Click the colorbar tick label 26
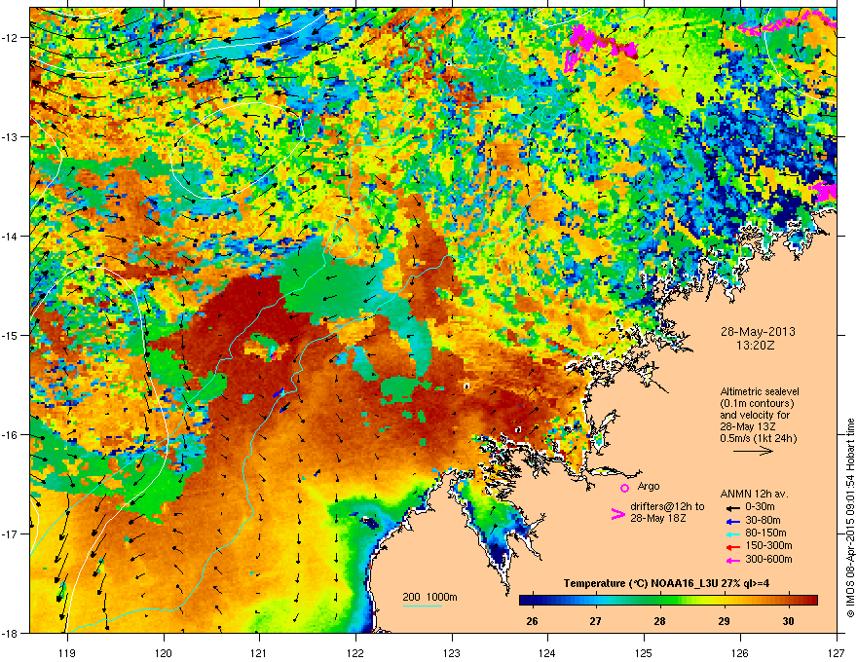Image resolution: width=857 pixels, height=662 pixels. [x=532, y=621]
